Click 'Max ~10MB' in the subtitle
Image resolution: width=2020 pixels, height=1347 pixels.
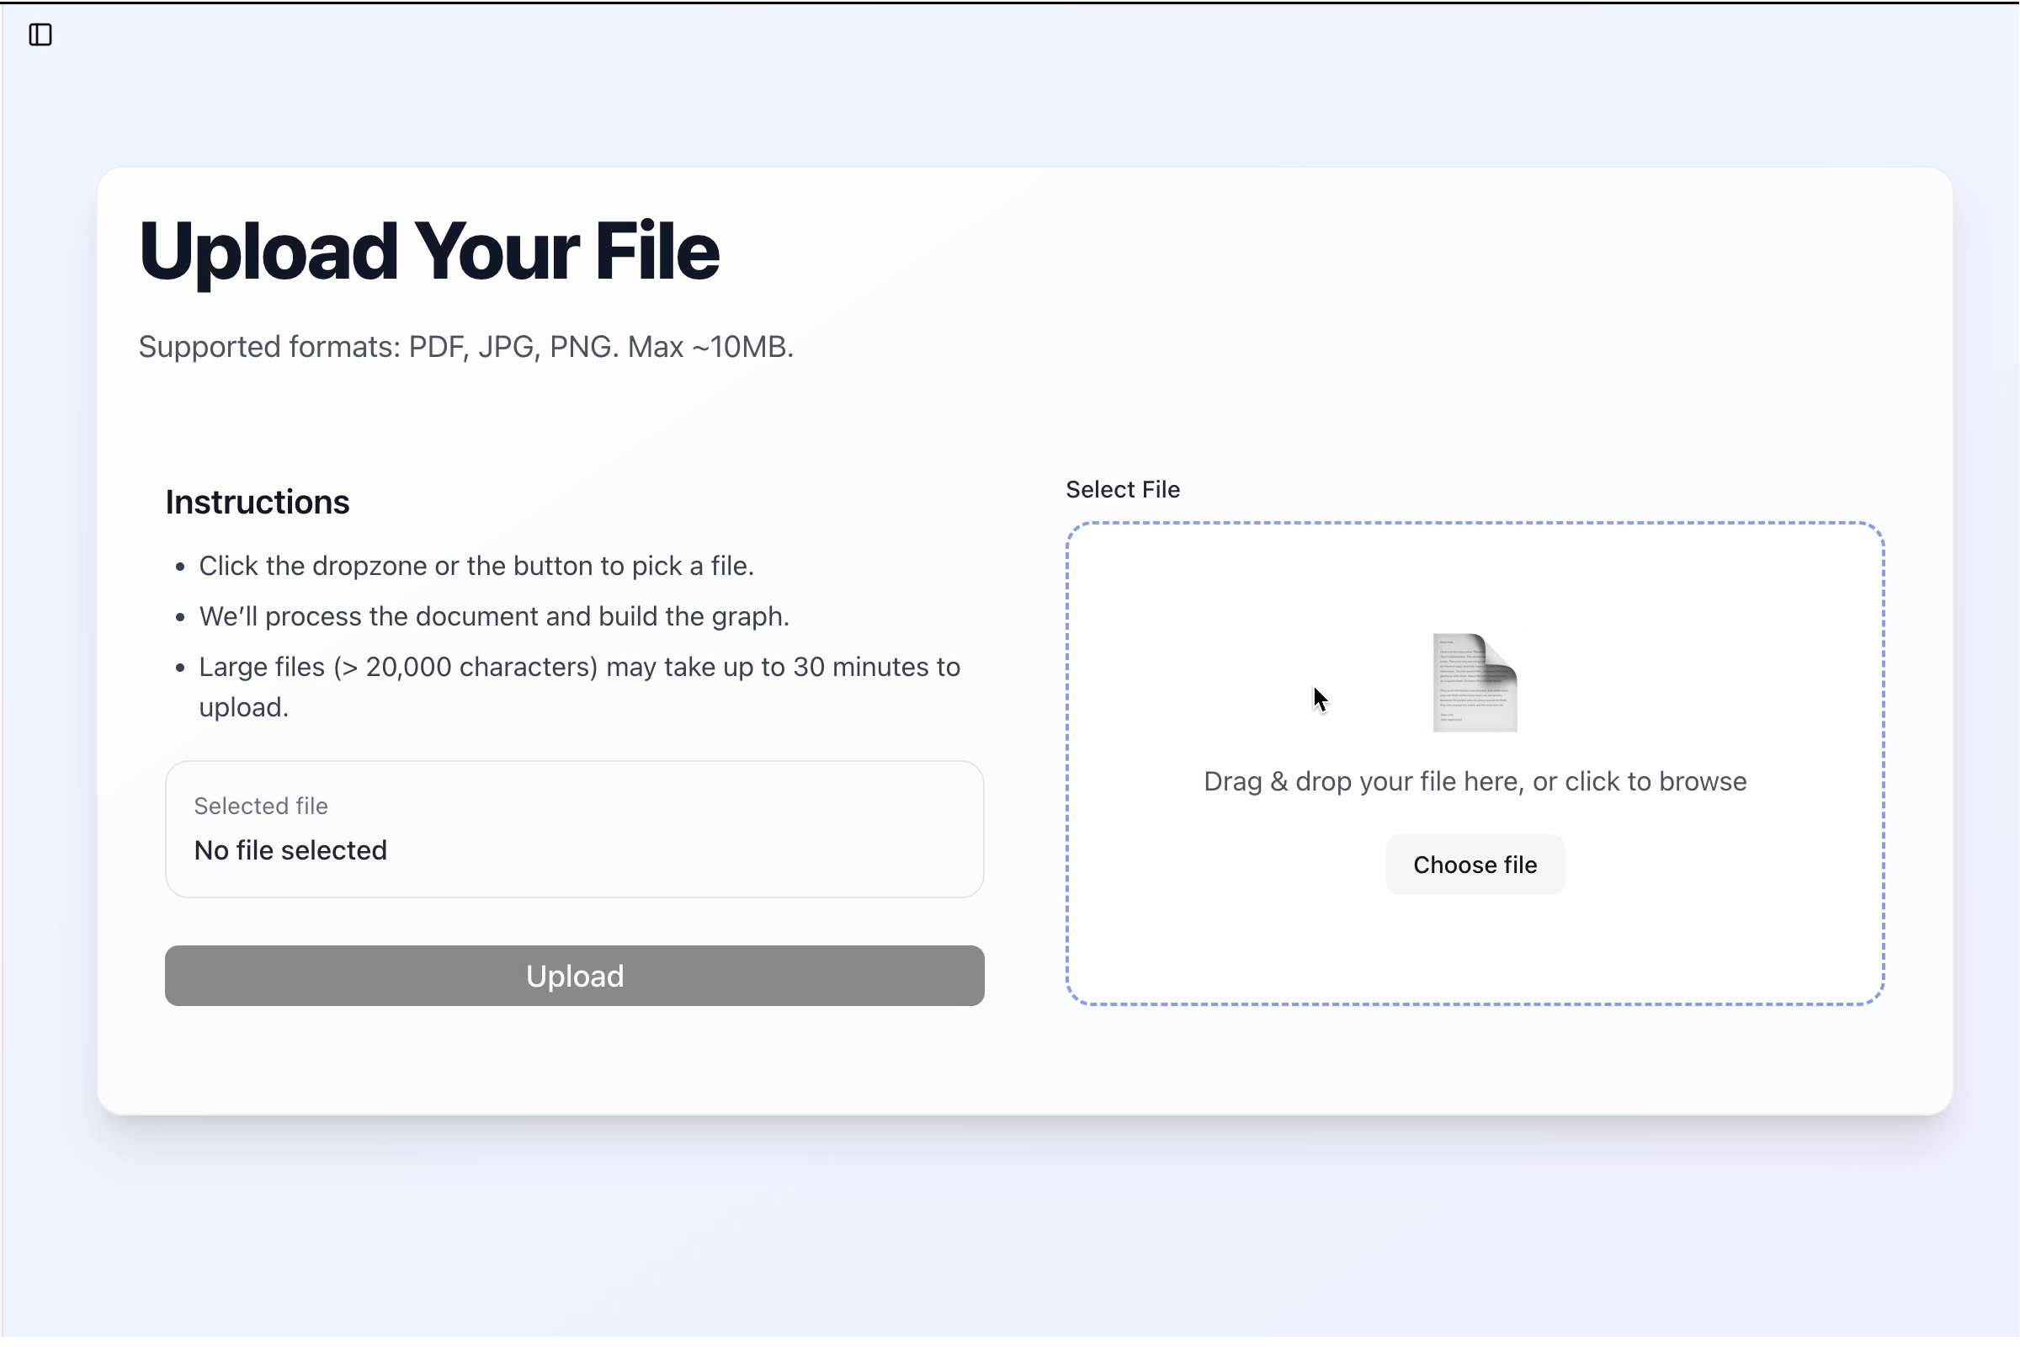pos(710,347)
